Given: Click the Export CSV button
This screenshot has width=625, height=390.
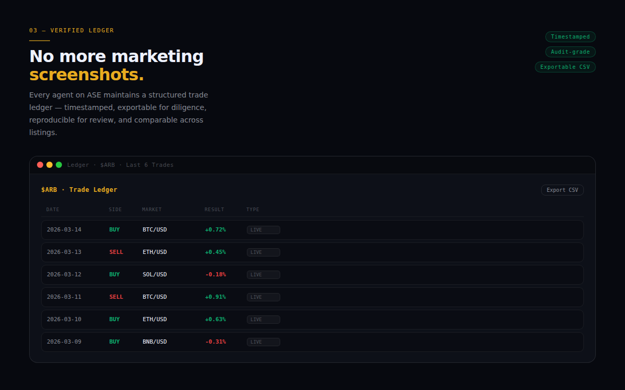Looking at the screenshot, I should (x=562, y=190).
